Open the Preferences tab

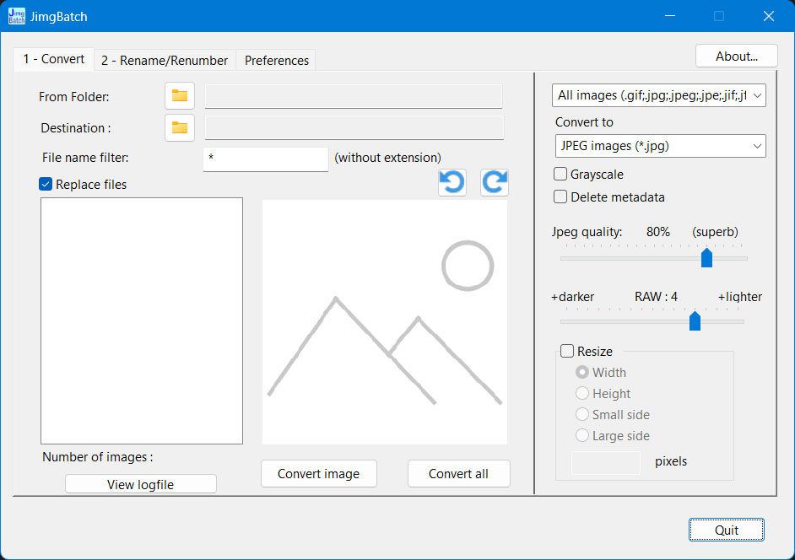click(x=277, y=61)
